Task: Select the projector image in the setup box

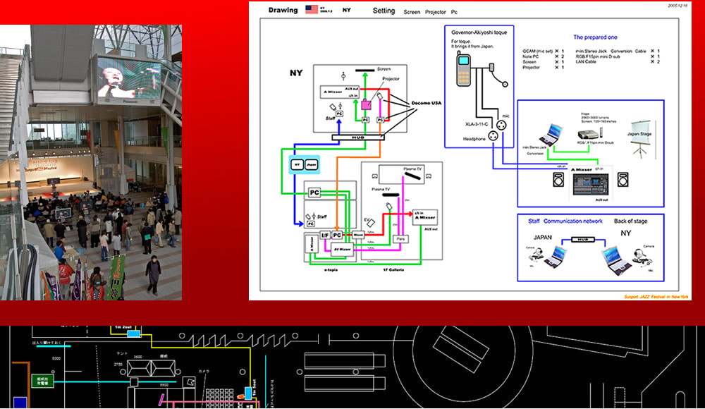Action: 589,134
